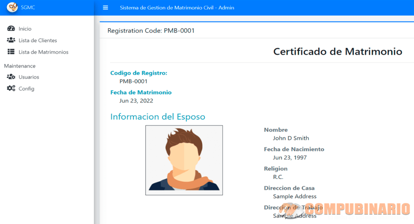
Task: Click the Codigo de Registro label
Action: click(x=139, y=73)
